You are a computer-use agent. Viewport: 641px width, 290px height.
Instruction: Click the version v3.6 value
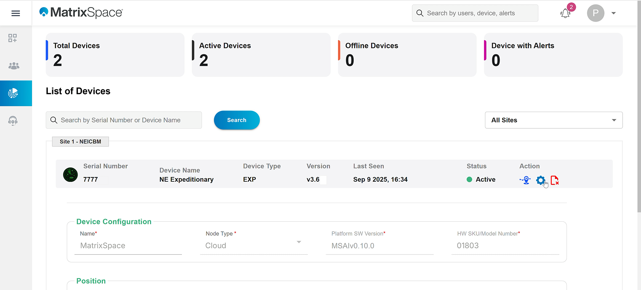pyautogui.click(x=313, y=179)
